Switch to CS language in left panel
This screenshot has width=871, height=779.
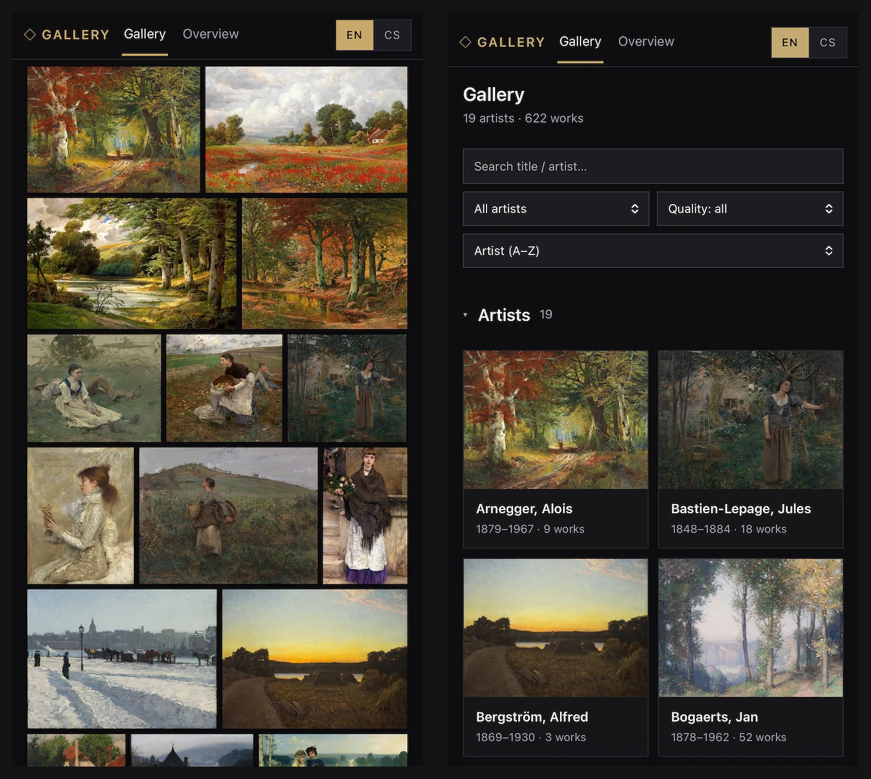(393, 35)
